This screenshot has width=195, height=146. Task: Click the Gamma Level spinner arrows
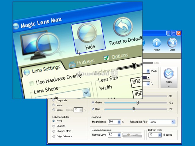(119, 135)
